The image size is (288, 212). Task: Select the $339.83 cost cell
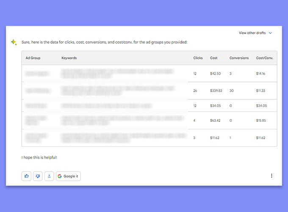point(216,91)
